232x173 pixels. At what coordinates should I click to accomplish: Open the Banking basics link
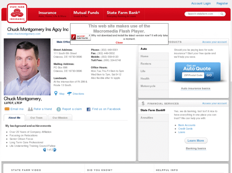point(196,149)
